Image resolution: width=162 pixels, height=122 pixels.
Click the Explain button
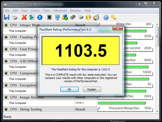coord(92,89)
